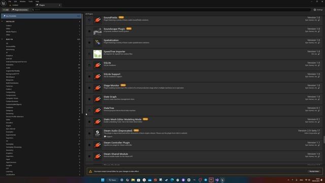325x183 pixels.
Task: Click the SoundFields plugin icon
Action: 97,20
